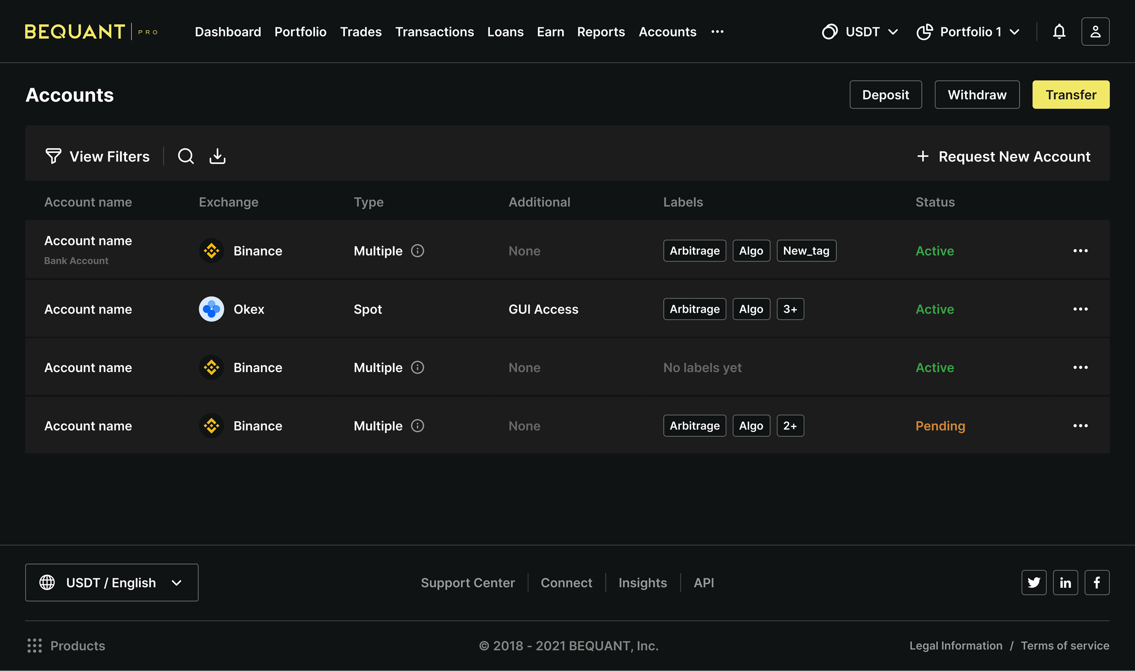Viewport: 1135px width, 671px height.
Task: Click the Facebook icon in footer
Action: pyautogui.click(x=1097, y=582)
